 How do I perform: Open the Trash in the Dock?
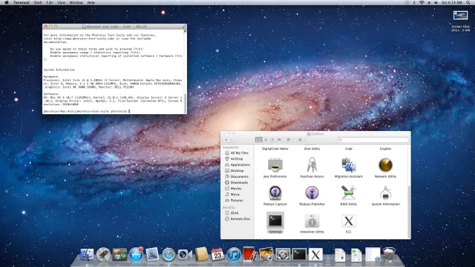389,255
